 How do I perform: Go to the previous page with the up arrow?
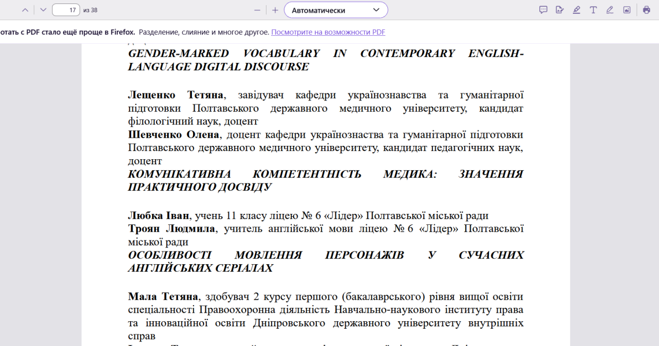tap(25, 10)
